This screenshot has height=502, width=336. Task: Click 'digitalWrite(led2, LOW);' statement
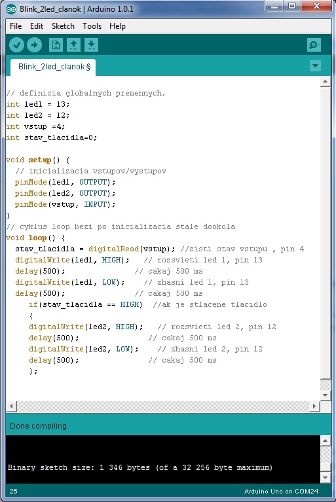pyautogui.click(x=84, y=349)
